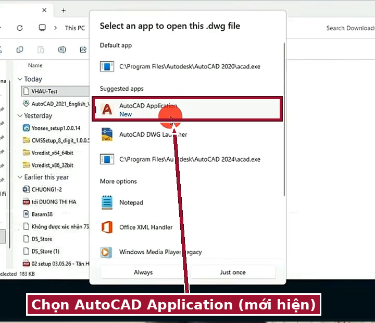Click the CMSSetup_8_digit folder icon

click(x=26, y=140)
